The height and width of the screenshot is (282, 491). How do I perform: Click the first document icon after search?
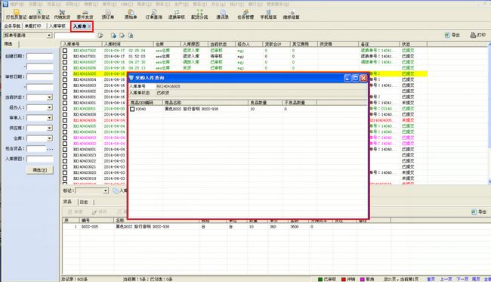coord(113,36)
